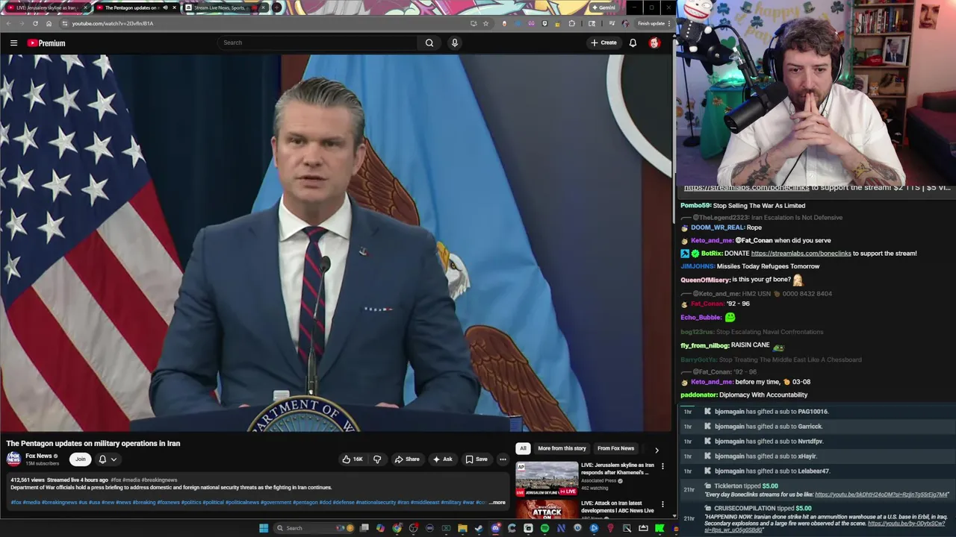Click the #pentagon hashtag link

pyautogui.click(x=305, y=503)
